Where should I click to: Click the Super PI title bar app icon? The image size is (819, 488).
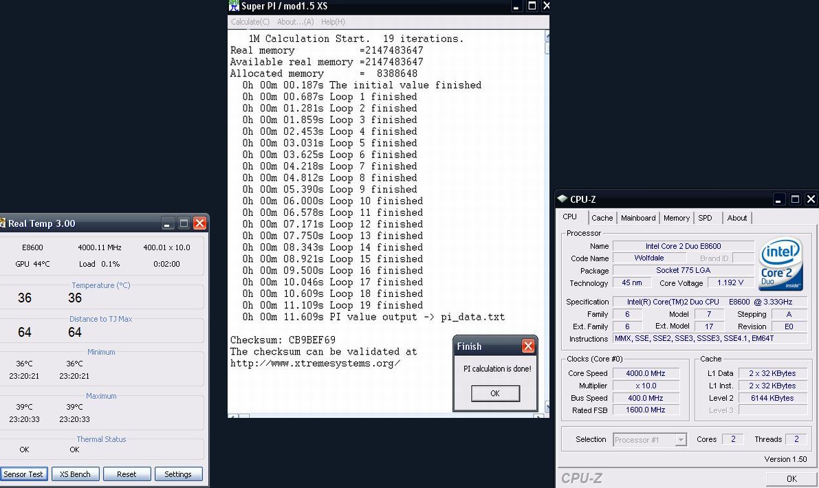[234, 5]
